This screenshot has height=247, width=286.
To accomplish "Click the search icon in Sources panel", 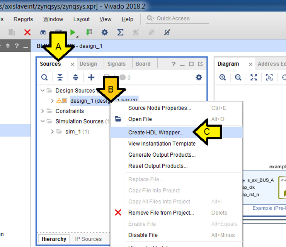I will tap(44, 78).
